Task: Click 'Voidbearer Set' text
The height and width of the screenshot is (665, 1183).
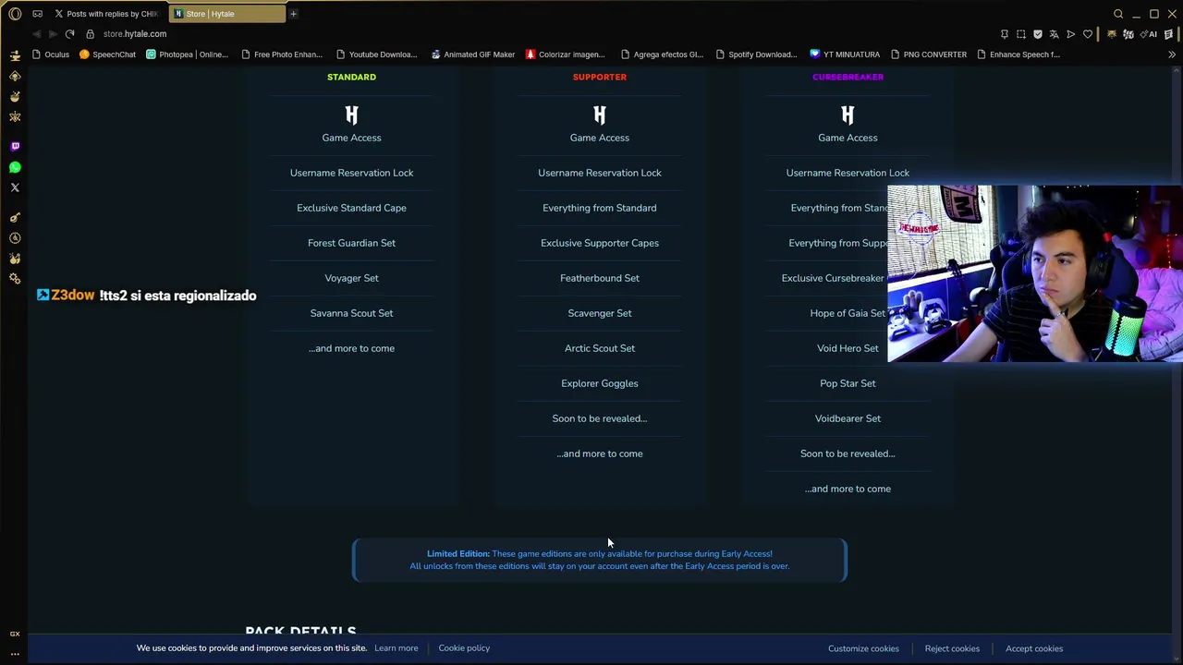Action: pyautogui.click(x=848, y=418)
